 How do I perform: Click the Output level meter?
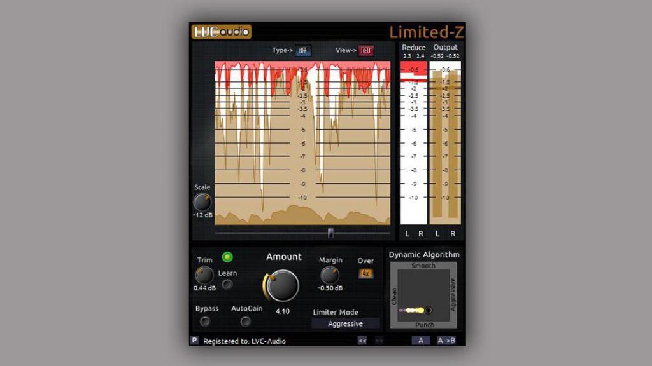pos(445,143)
